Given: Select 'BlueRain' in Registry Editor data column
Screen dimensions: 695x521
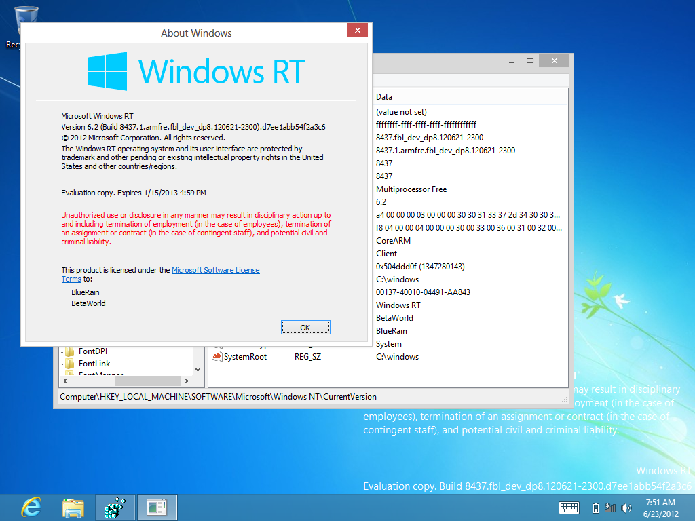Looking at the screenshot, I should point(392,331).
